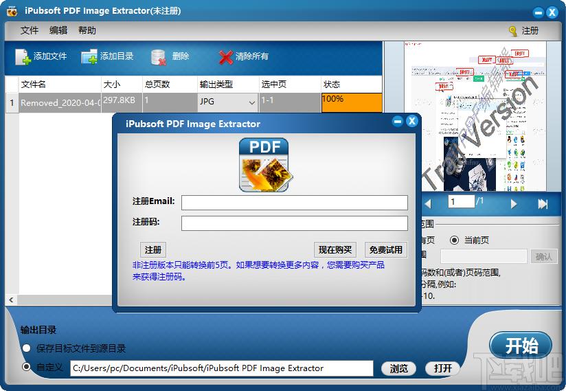Click the 大小 column header
Screen dimensions: 566x391
click(x=122, y=85)
